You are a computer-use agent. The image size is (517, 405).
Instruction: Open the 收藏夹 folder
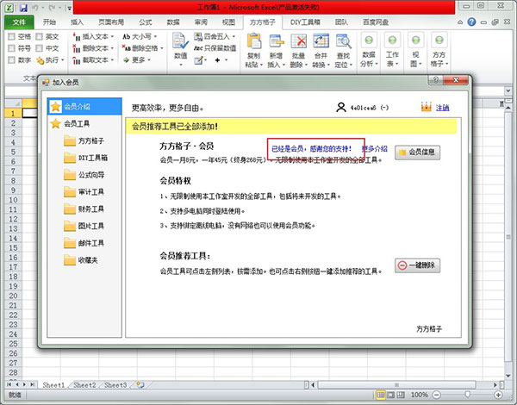[x=81, y=260]
